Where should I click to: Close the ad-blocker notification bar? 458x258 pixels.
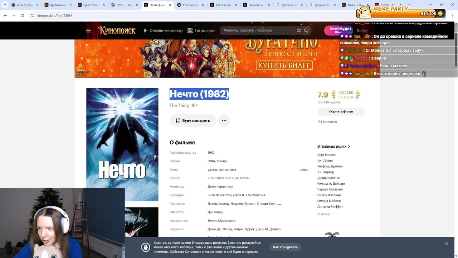point(446,244)
